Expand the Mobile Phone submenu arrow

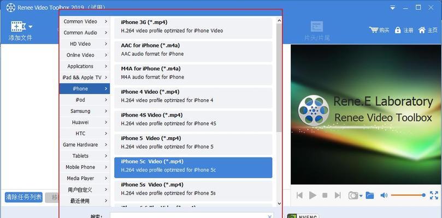(x=106, y=167)
